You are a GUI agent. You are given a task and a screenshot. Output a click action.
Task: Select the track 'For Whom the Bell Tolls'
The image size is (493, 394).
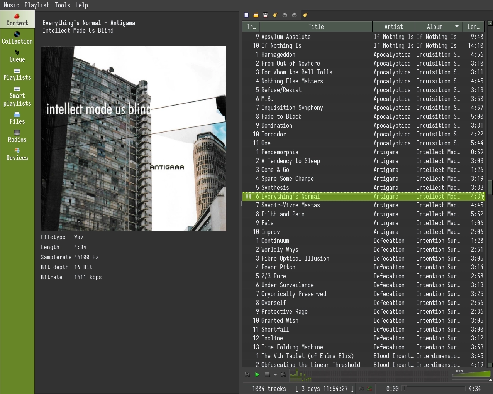[363, 72]
